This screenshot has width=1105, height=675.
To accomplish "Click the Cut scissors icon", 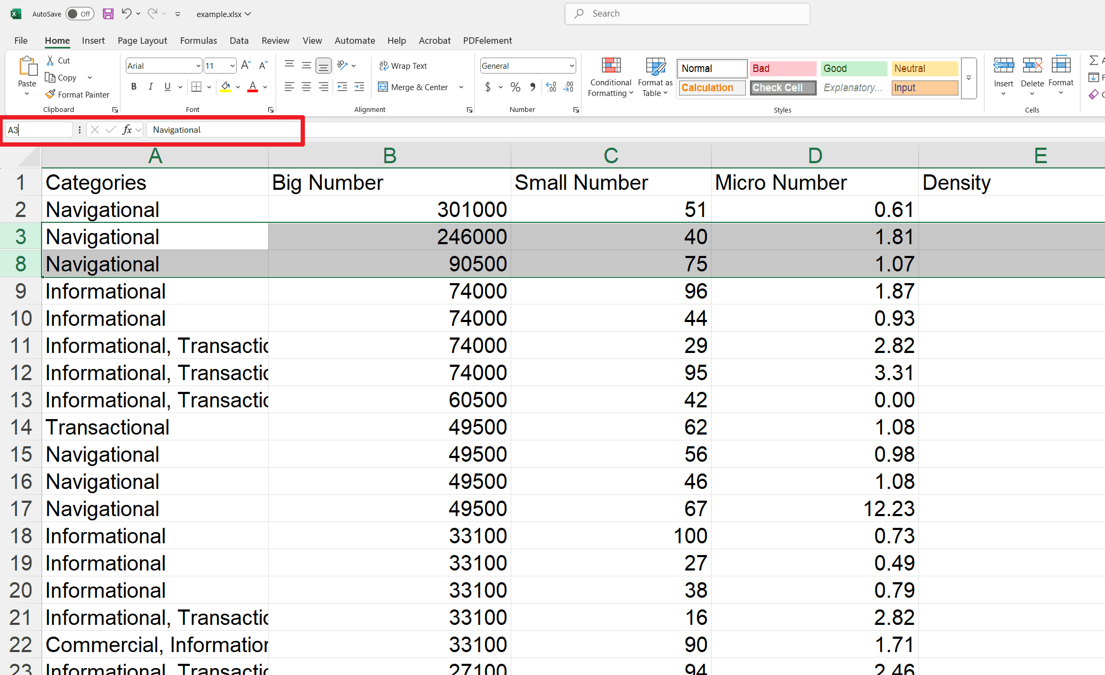I will click(x=50, y=60).
